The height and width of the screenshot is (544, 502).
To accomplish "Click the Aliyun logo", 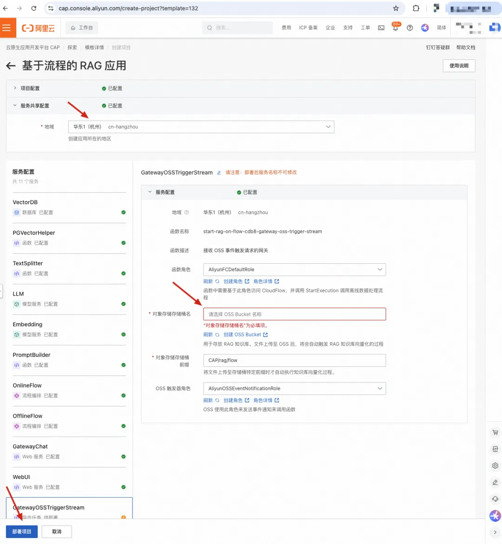I will (x=38, y=28).
